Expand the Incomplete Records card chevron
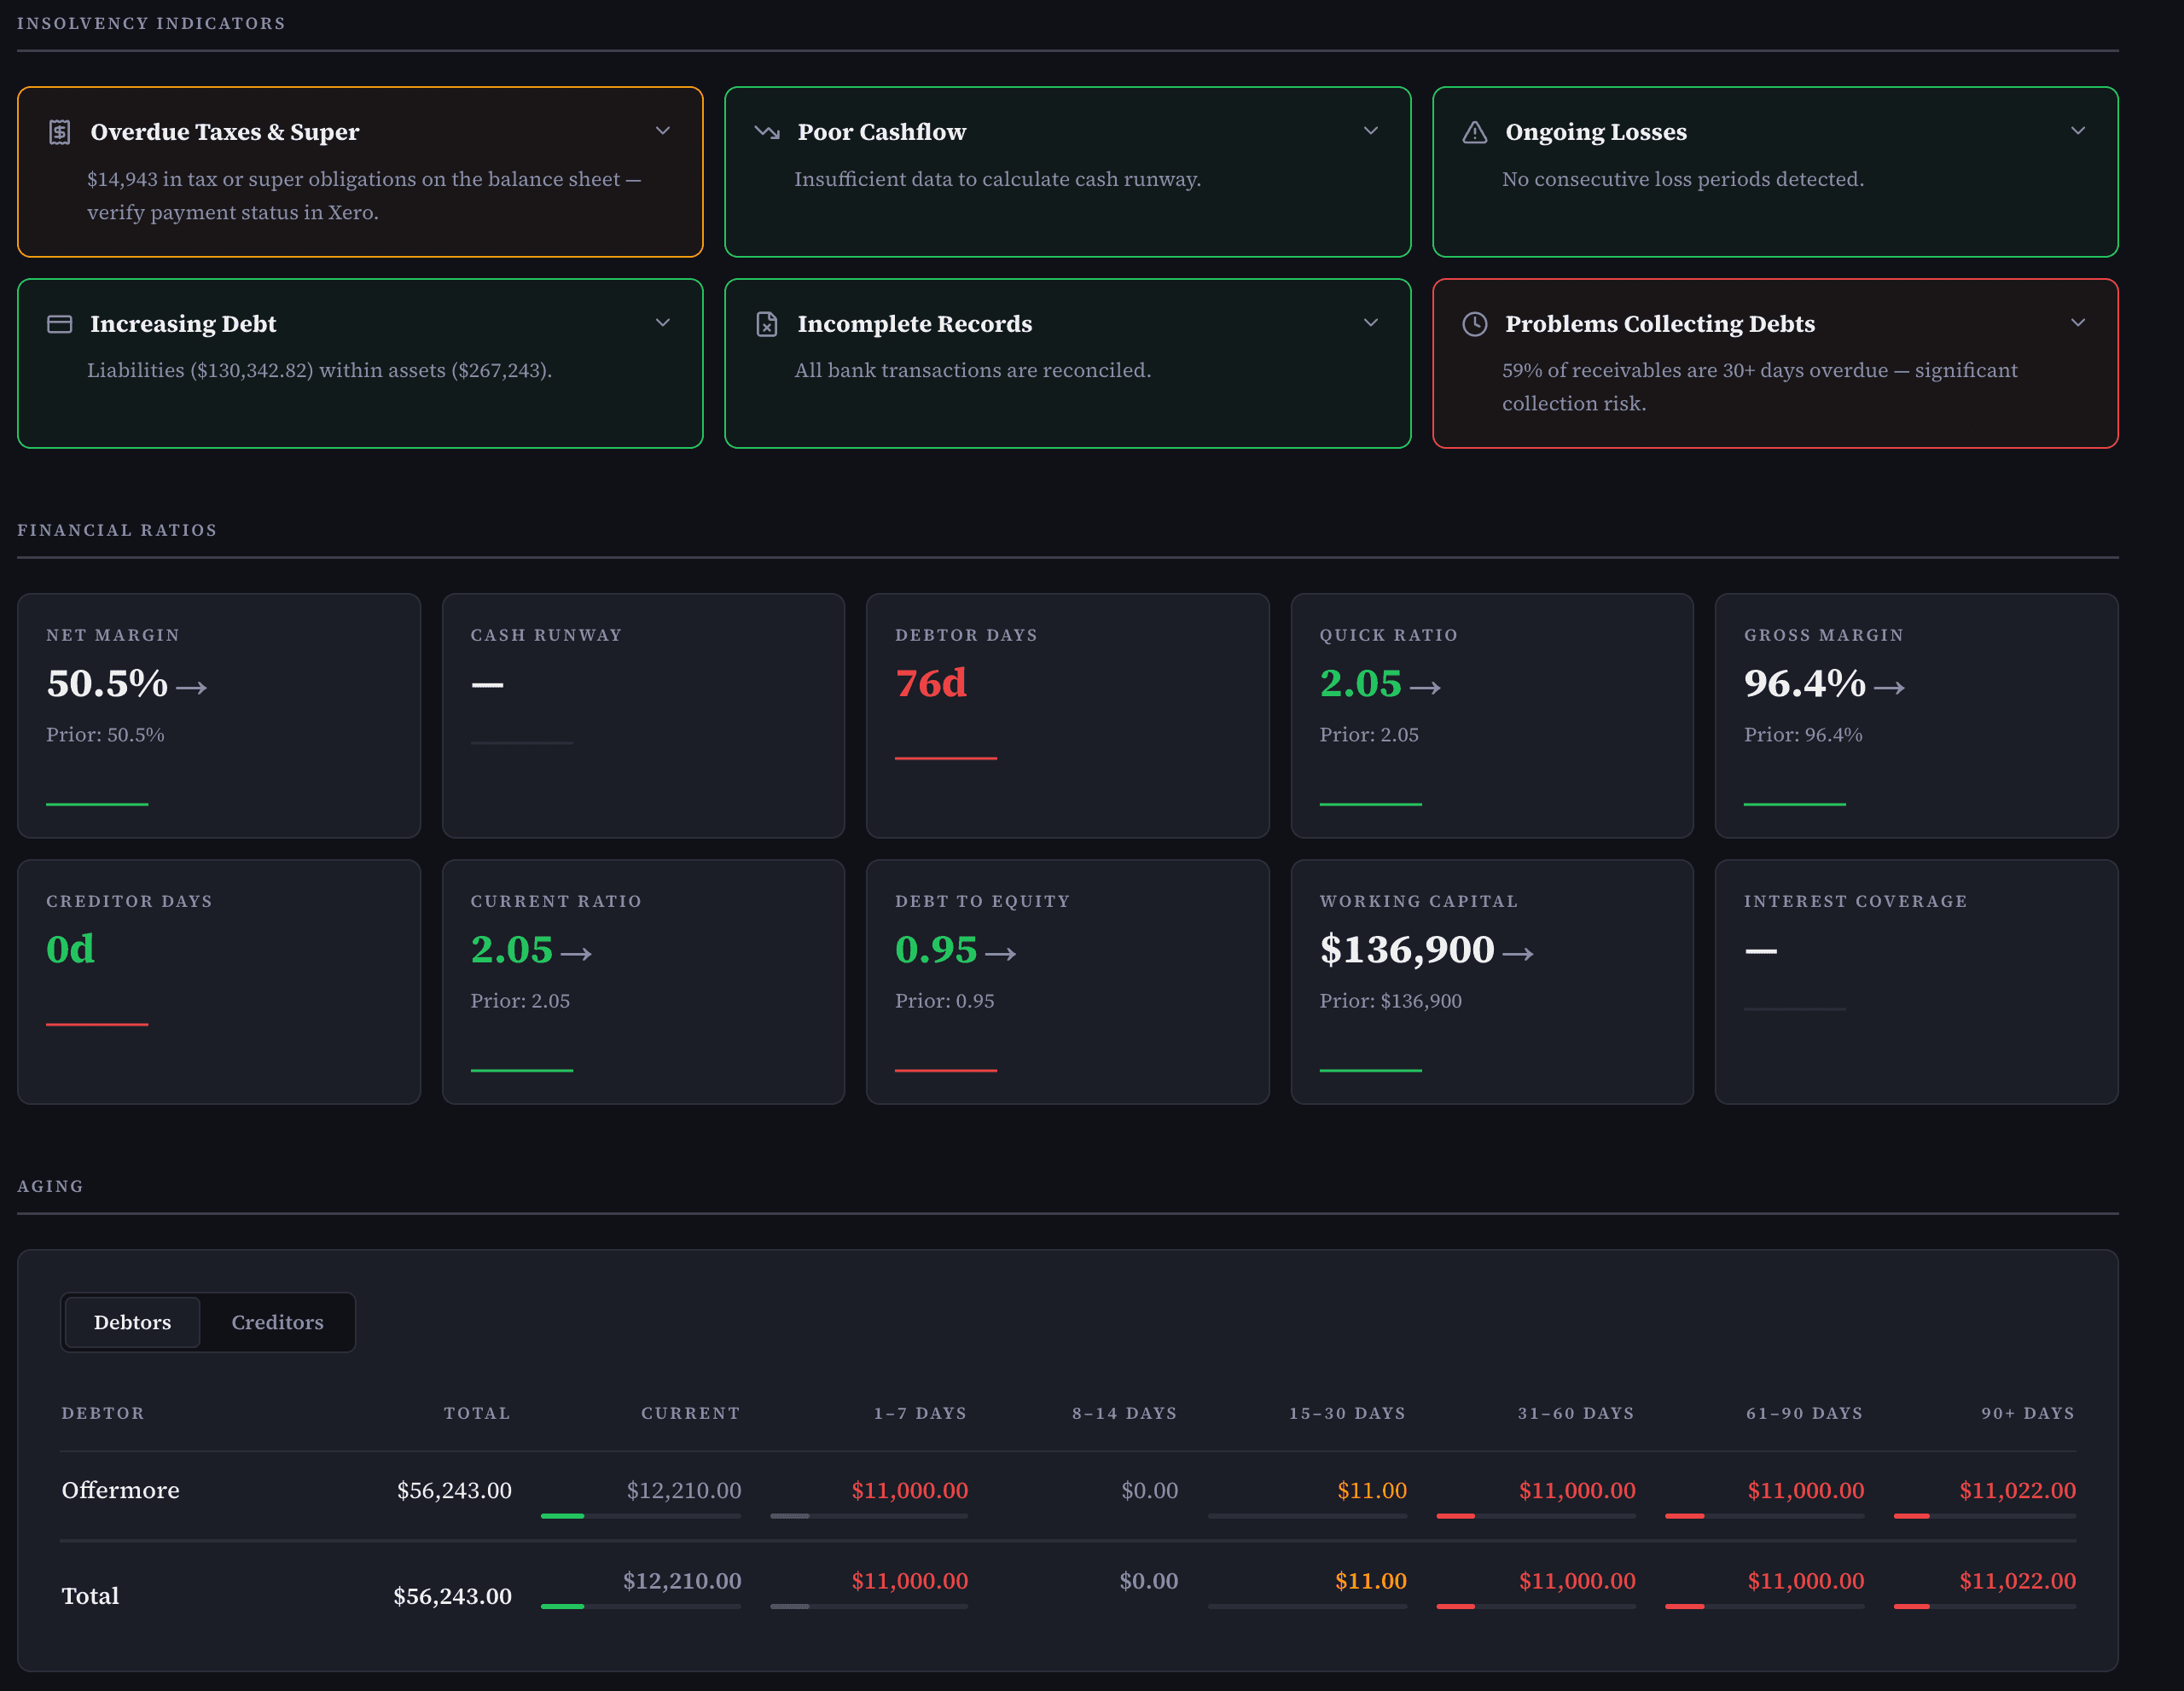Screen dimensions: 2184x1691 tap(1370, 322)
